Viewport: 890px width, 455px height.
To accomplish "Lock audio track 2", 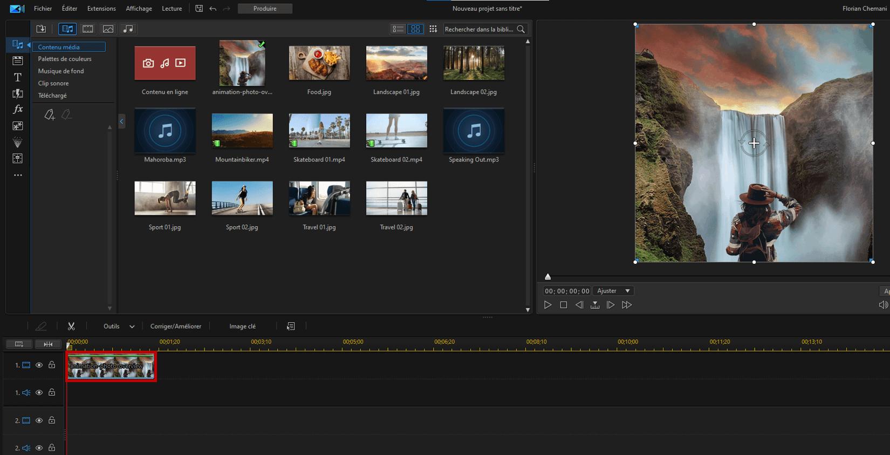I will (x=52, y=447).
